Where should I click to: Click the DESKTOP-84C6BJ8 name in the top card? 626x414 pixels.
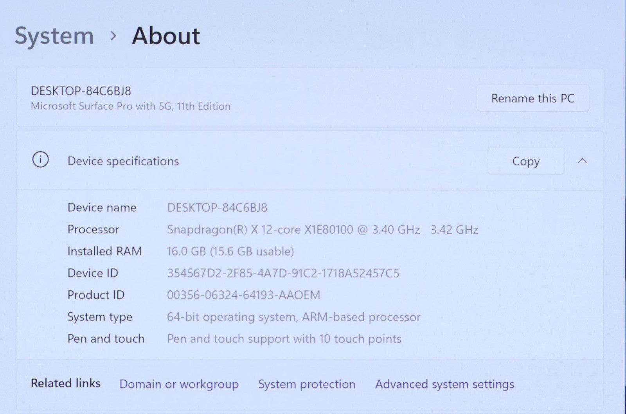[81, 91]
